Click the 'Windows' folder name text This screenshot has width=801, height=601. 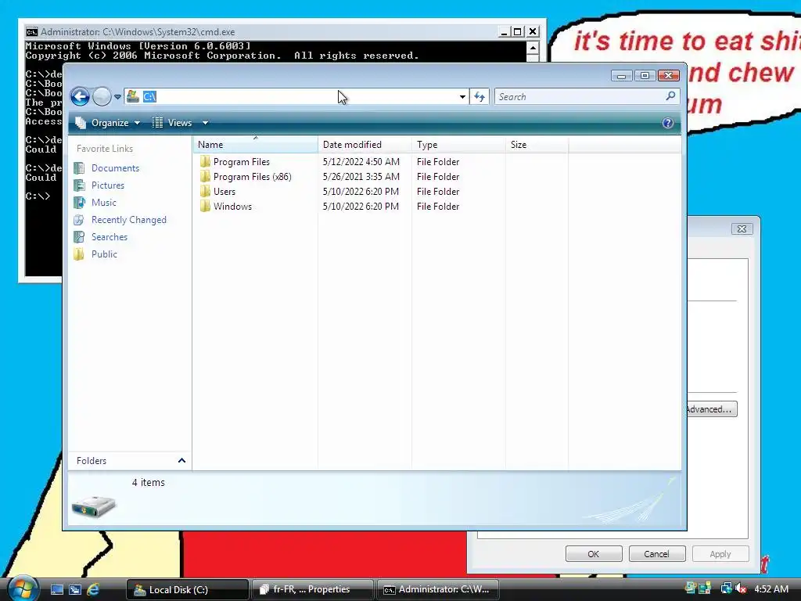[x=232, y=207]
